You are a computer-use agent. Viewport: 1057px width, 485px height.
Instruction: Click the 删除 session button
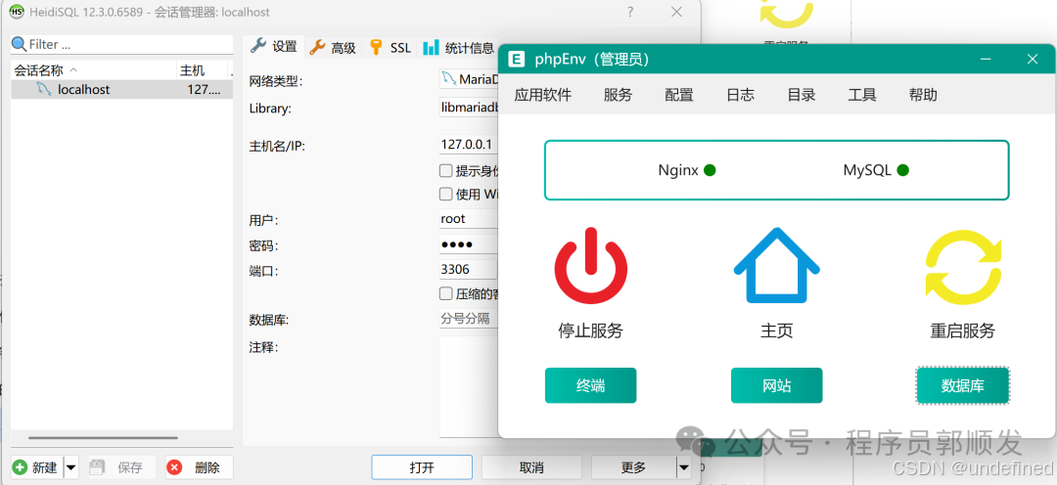[199, 467]
